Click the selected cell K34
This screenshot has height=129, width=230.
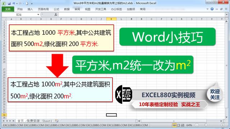point(111,115)
